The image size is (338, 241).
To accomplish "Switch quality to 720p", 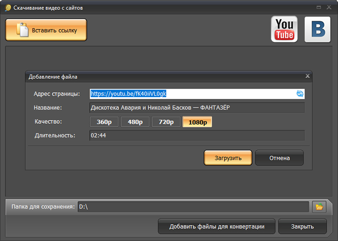I will 166,122.
